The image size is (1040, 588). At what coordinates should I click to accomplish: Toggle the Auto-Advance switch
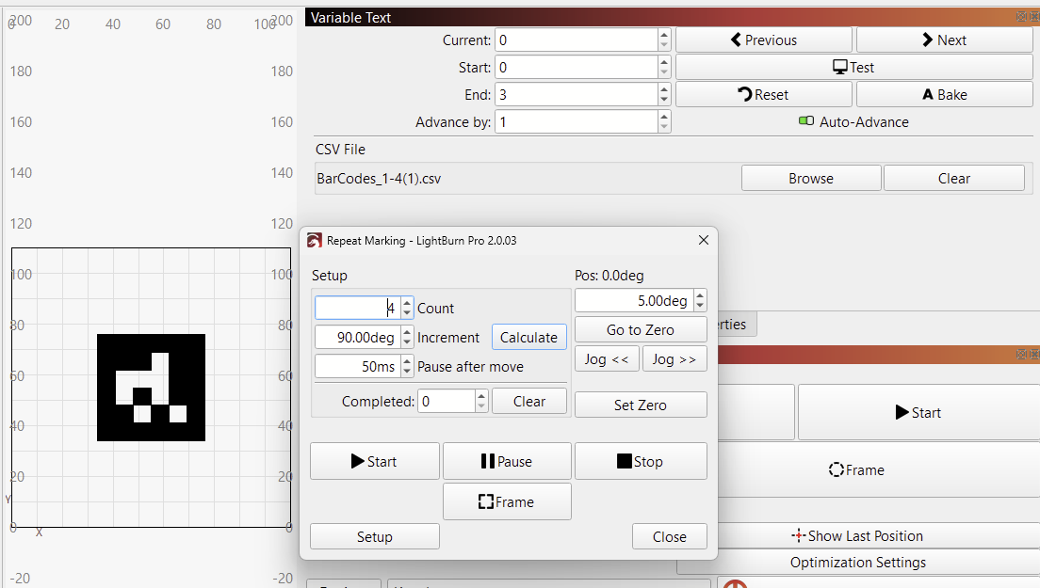click(x=805, y=121)
